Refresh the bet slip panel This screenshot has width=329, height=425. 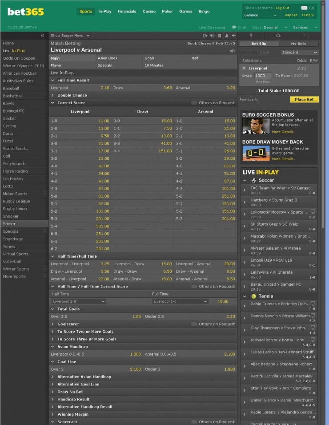point(278,36)
